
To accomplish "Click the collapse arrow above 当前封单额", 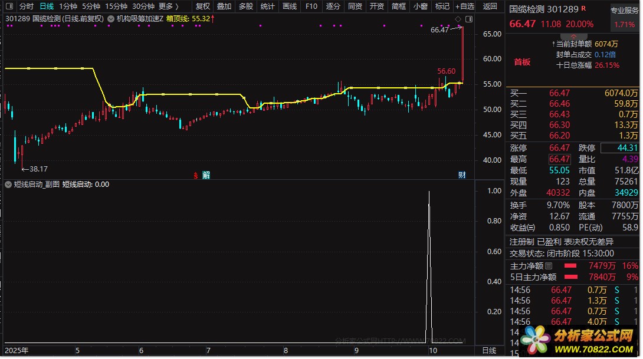I will (x=573, y=37).
